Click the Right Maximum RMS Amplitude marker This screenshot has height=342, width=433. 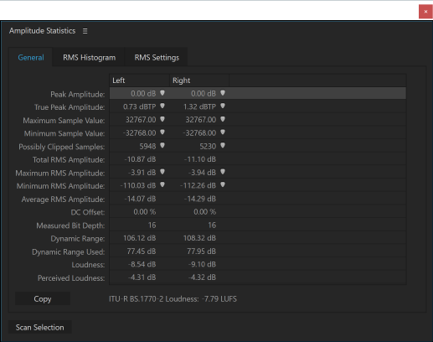(x=223, y=172)
